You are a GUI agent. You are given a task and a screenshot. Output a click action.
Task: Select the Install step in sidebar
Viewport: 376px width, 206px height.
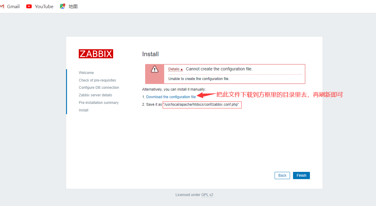click(x=84, y=110)
